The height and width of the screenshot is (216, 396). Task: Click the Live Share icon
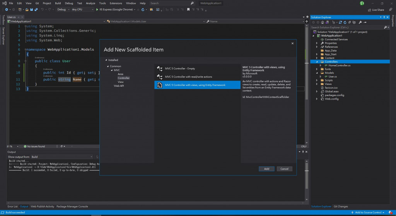coord(369,10)
